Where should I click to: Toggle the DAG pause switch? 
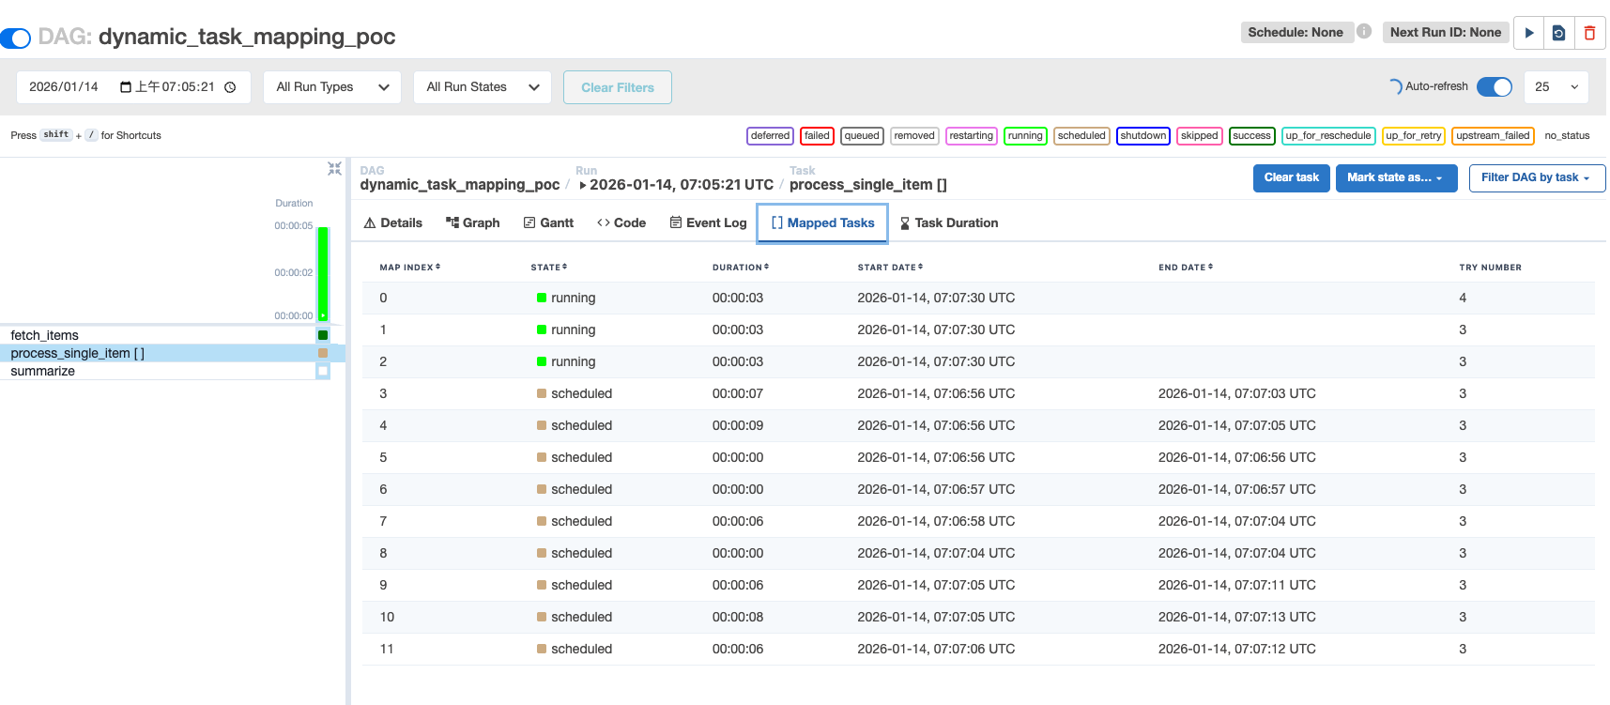16,38
